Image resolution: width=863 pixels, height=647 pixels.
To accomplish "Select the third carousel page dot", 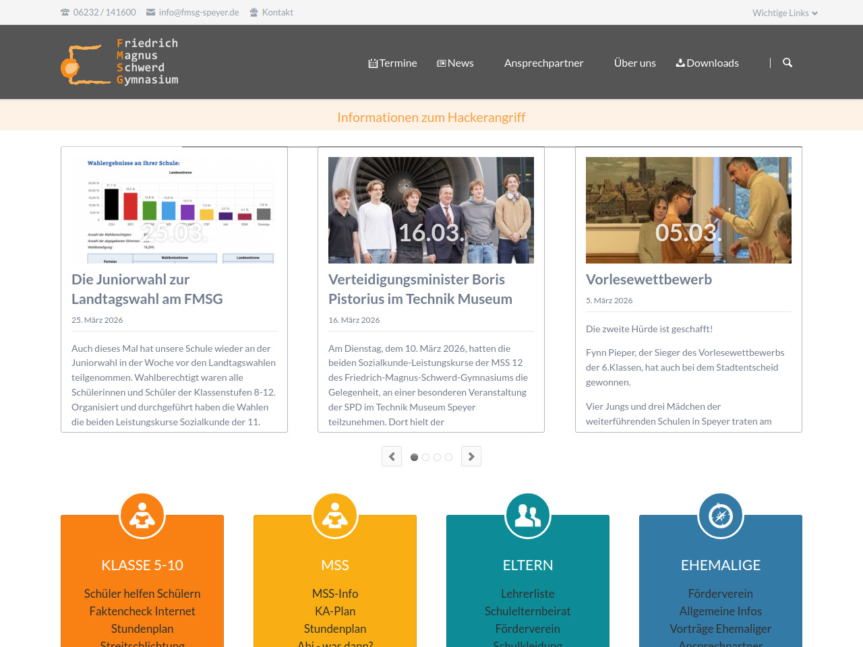I will click(437, 457).
